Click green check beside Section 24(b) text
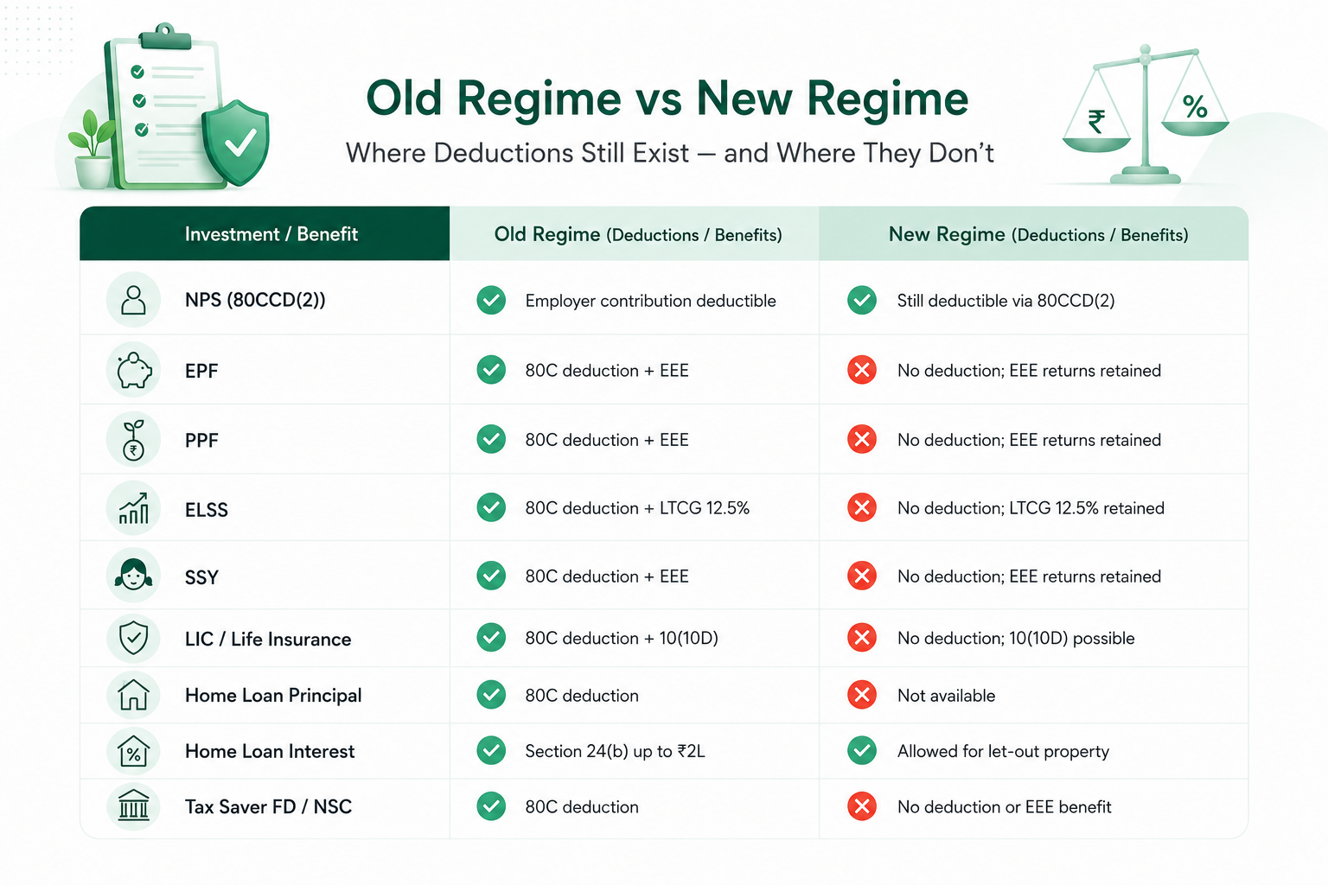 tap(491, 750)
